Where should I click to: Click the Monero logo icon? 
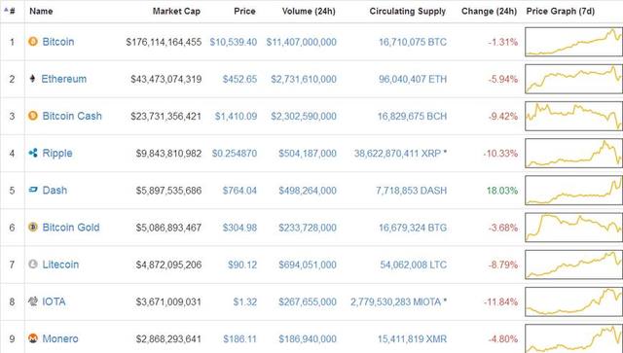click(x=33, y=338)
